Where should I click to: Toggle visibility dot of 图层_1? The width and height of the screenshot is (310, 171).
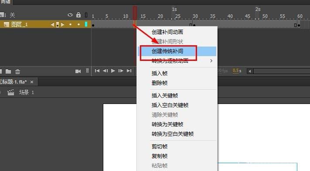[70, 24]
